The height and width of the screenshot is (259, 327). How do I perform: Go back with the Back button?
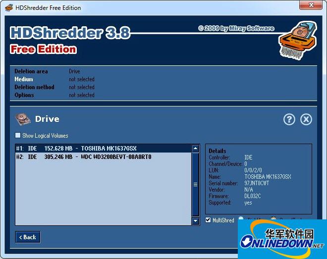coord(28,237)
